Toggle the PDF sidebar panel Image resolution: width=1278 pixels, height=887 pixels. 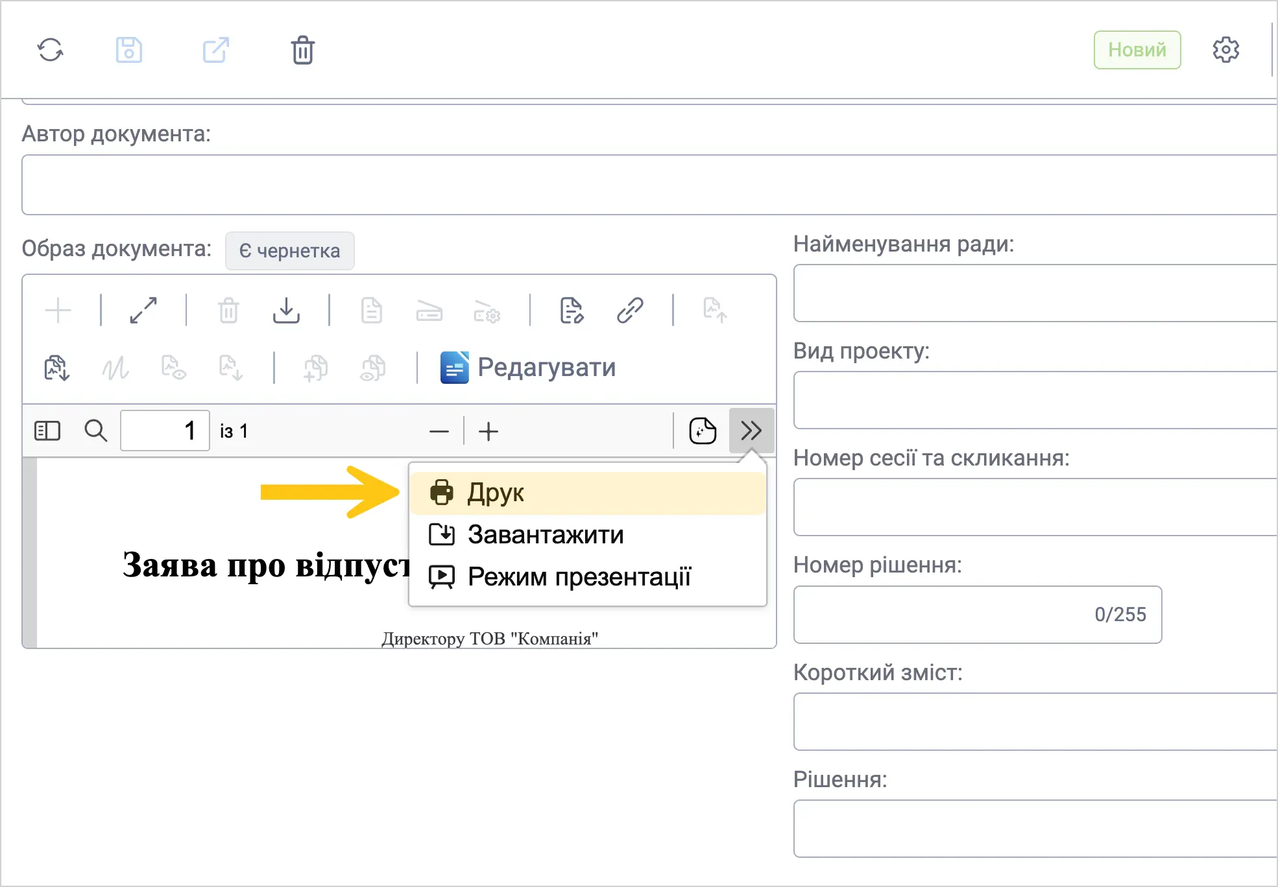(x=47, y=431)
